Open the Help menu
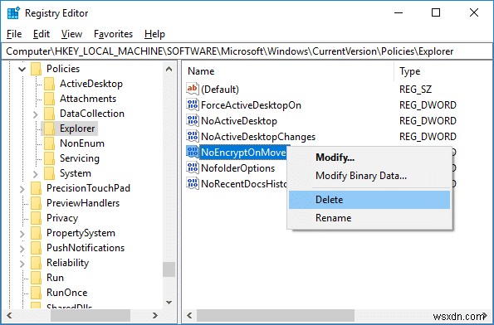Viewport: 494px width, 325px height. pyautogui.click(x=154, y=34)
